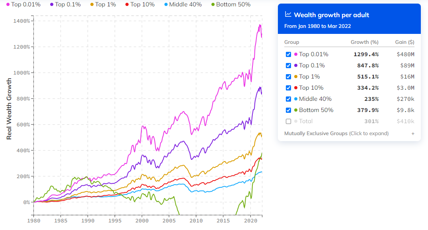The width and height of the screenshot is (428, 230).
Task: Click the pink color swatch beside Top 0.01% row
Action: point(295,54)
